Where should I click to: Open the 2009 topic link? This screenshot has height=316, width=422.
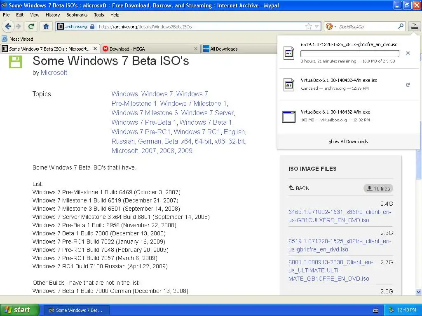coord(185,151)
